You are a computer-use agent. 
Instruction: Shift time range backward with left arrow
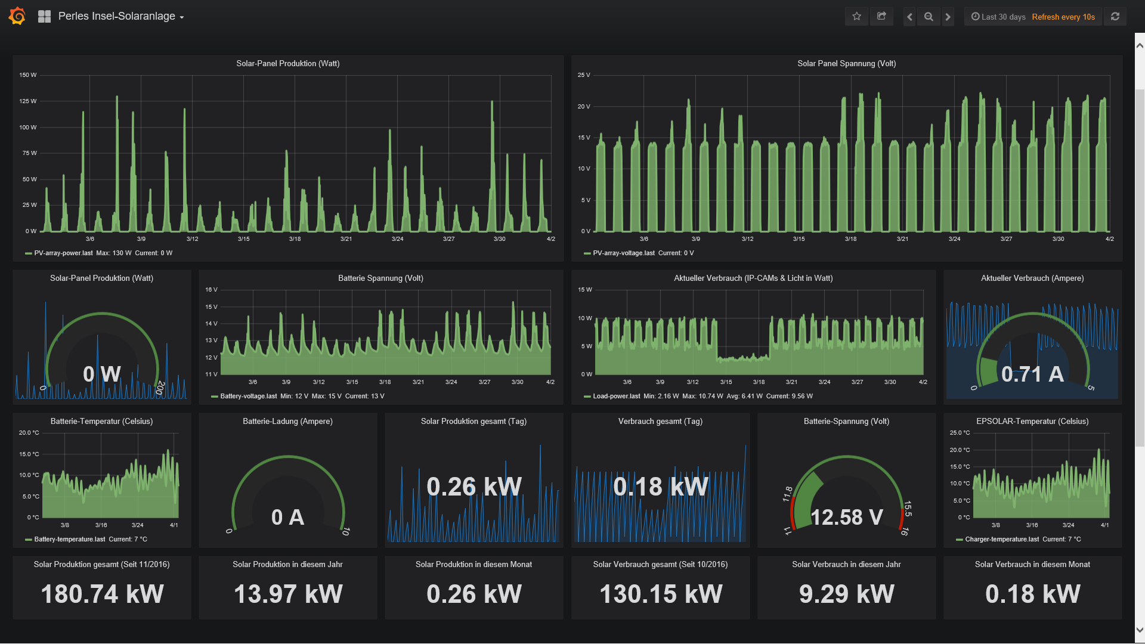[909, 17]
